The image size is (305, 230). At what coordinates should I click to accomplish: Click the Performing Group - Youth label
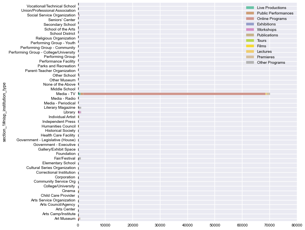click(53, 43)
